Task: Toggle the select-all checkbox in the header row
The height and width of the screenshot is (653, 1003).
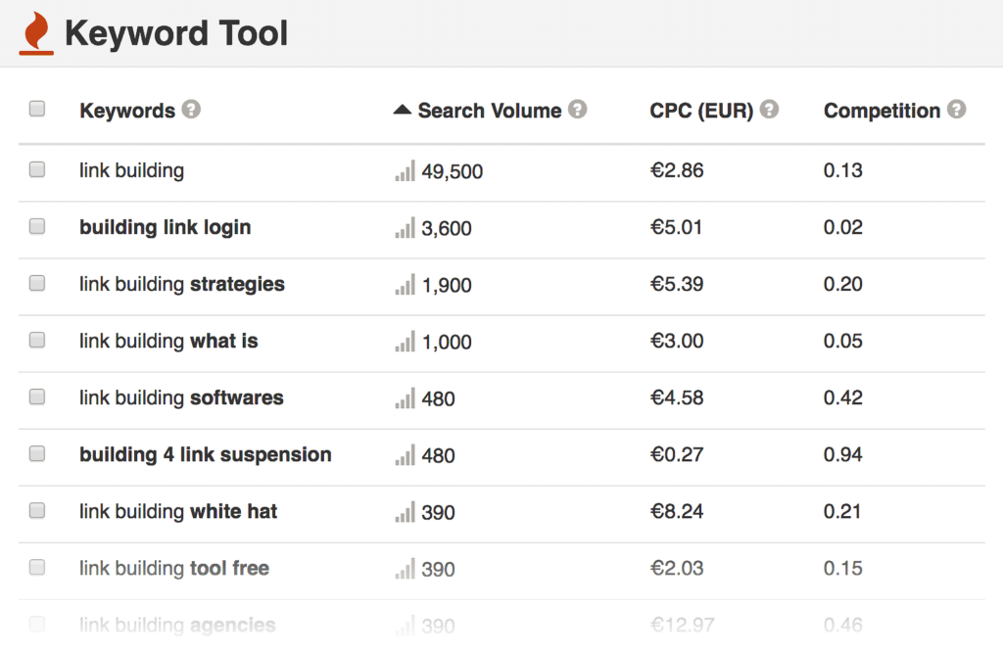Action: click(36, 109)
